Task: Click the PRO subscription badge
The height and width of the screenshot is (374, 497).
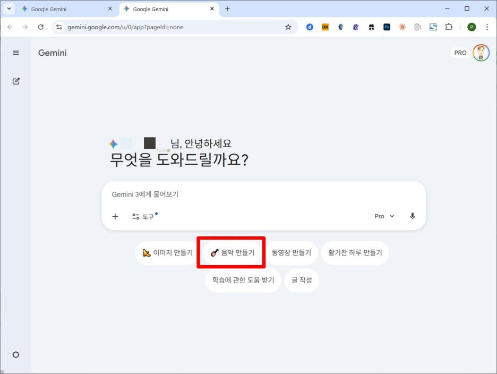Action: pos(460,53)
